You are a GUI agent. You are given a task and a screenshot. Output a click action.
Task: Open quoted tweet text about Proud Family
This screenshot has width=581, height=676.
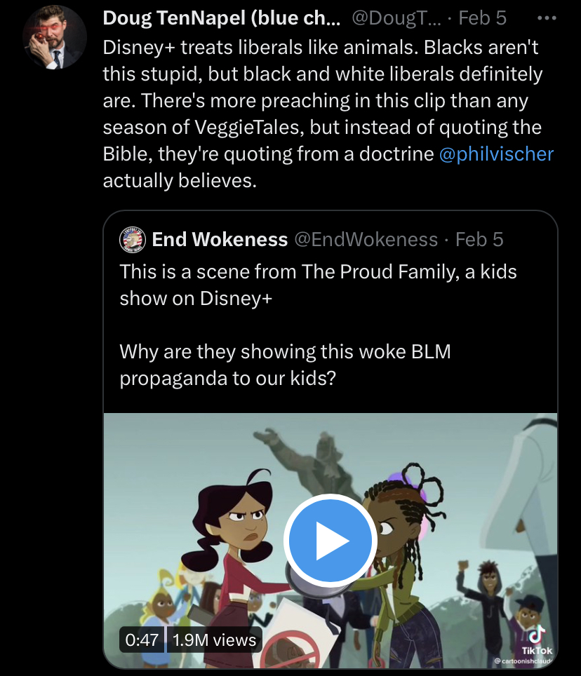[318, 285]
